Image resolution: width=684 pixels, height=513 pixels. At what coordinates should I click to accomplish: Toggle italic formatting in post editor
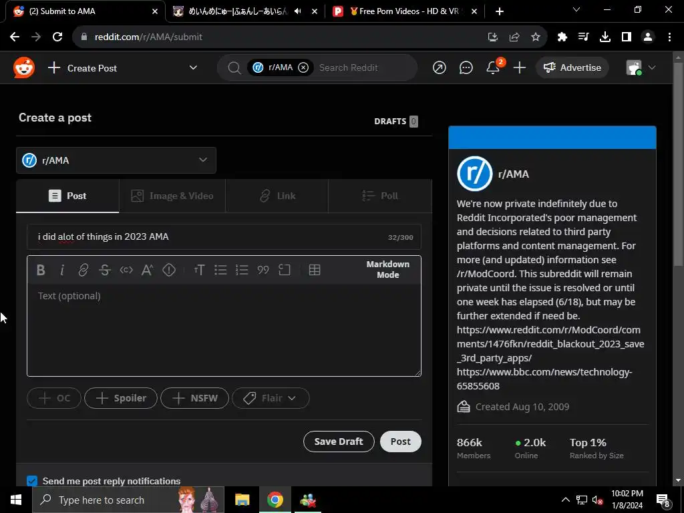point(62,270)
